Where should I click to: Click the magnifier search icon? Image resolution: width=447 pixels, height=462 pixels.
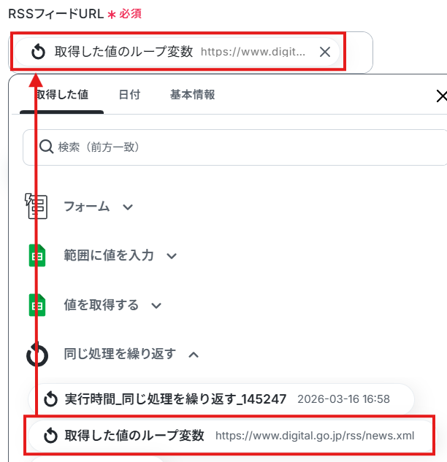coord(46,147)
